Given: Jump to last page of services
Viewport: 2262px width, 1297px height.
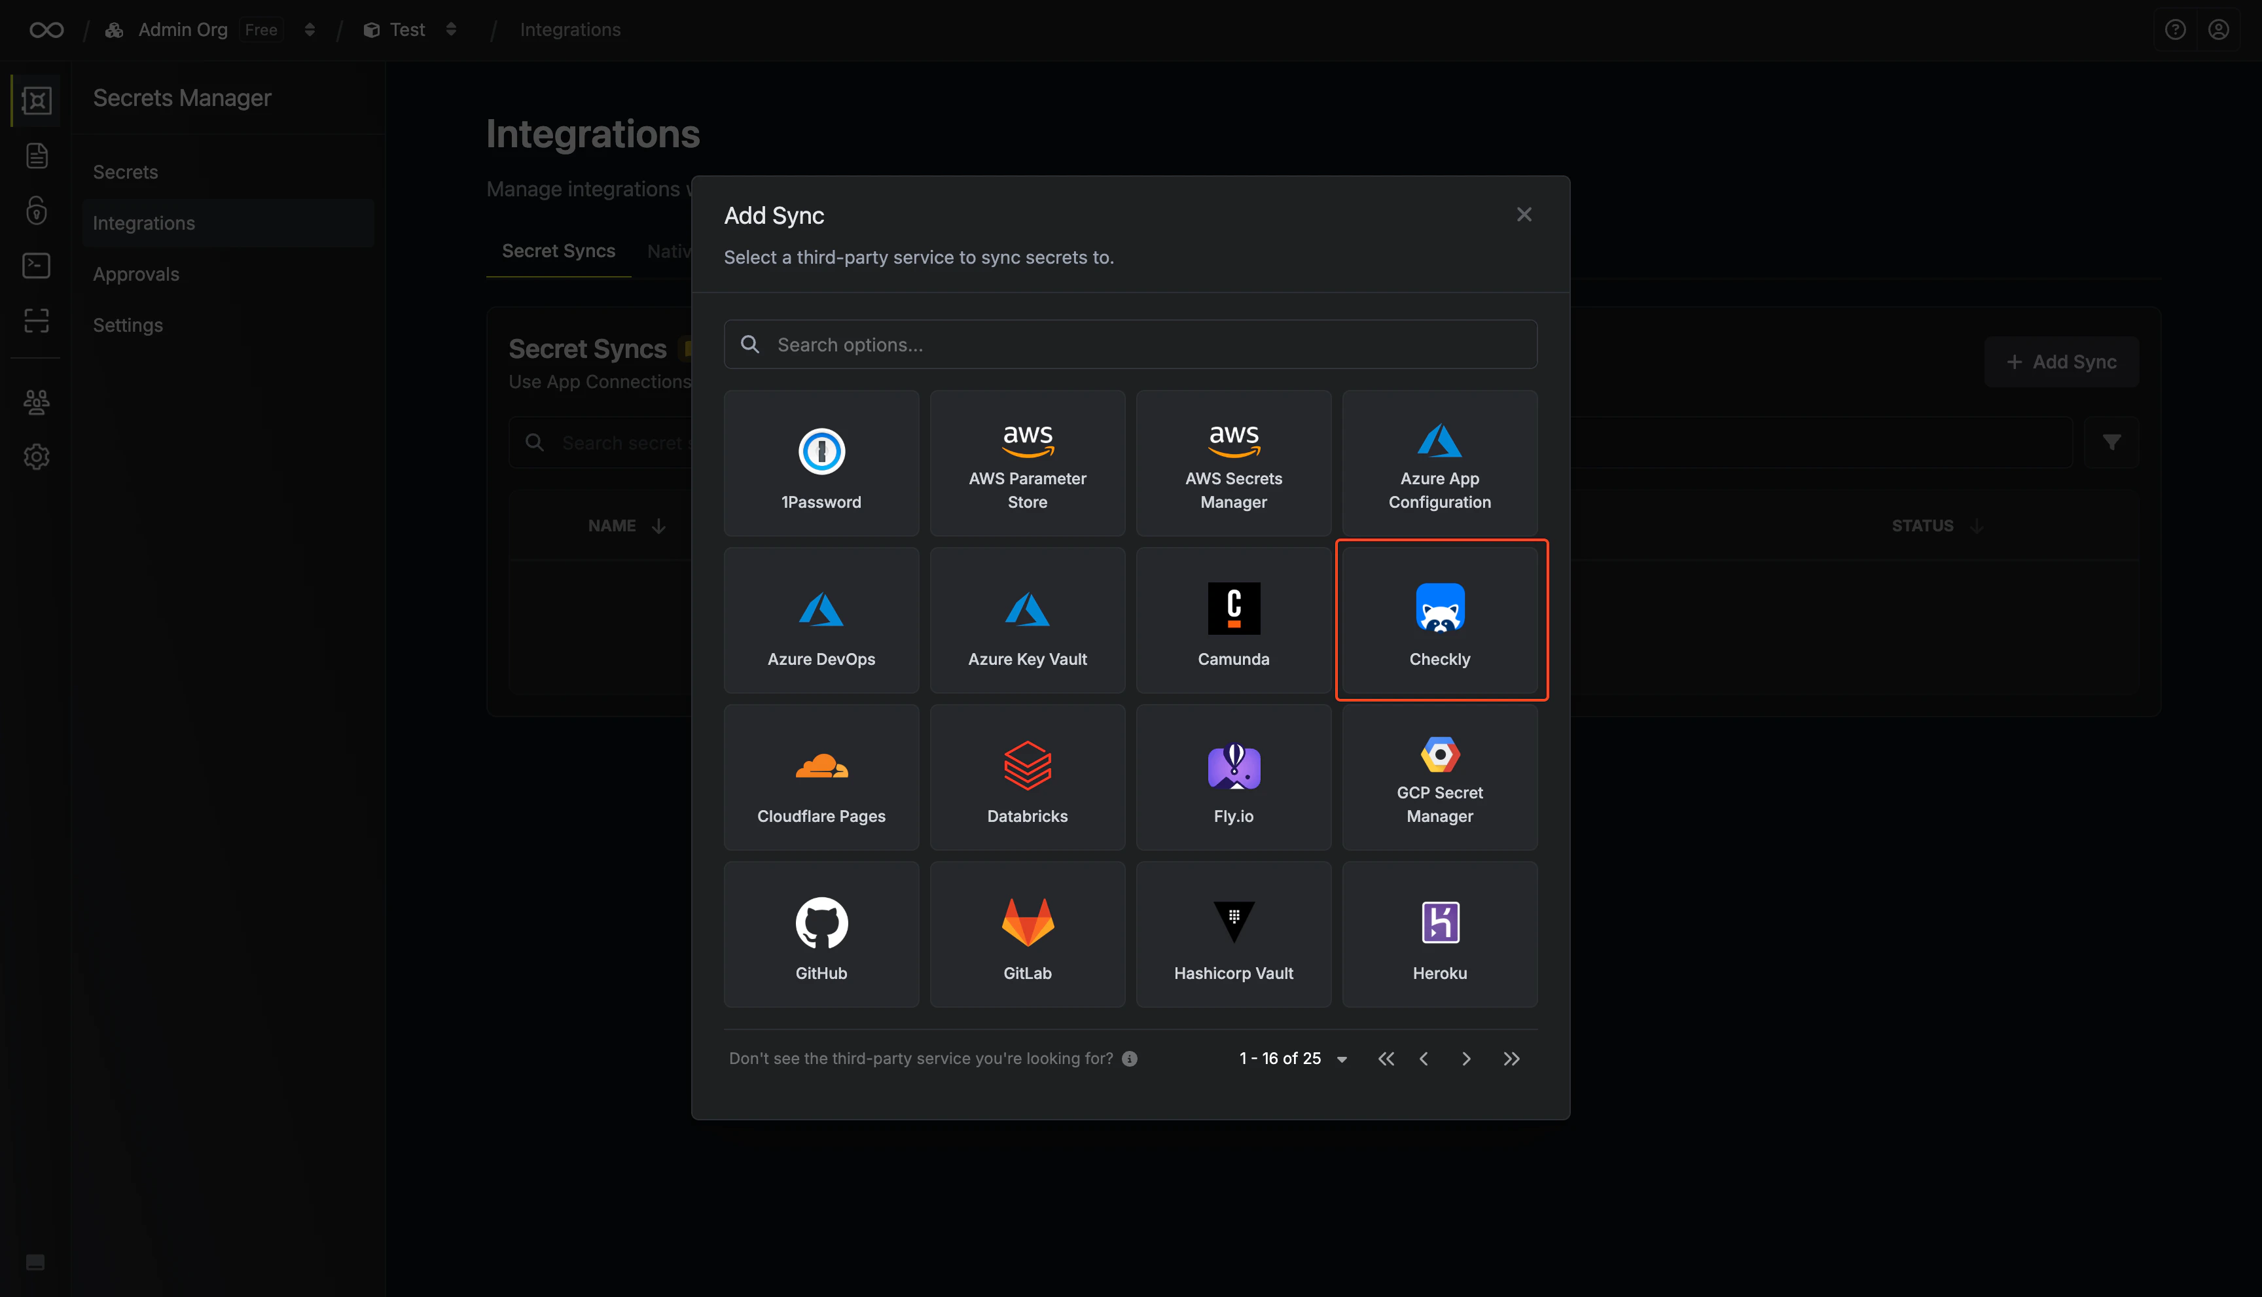Looking at the screenshot, I should [x=1511, y=1059].
